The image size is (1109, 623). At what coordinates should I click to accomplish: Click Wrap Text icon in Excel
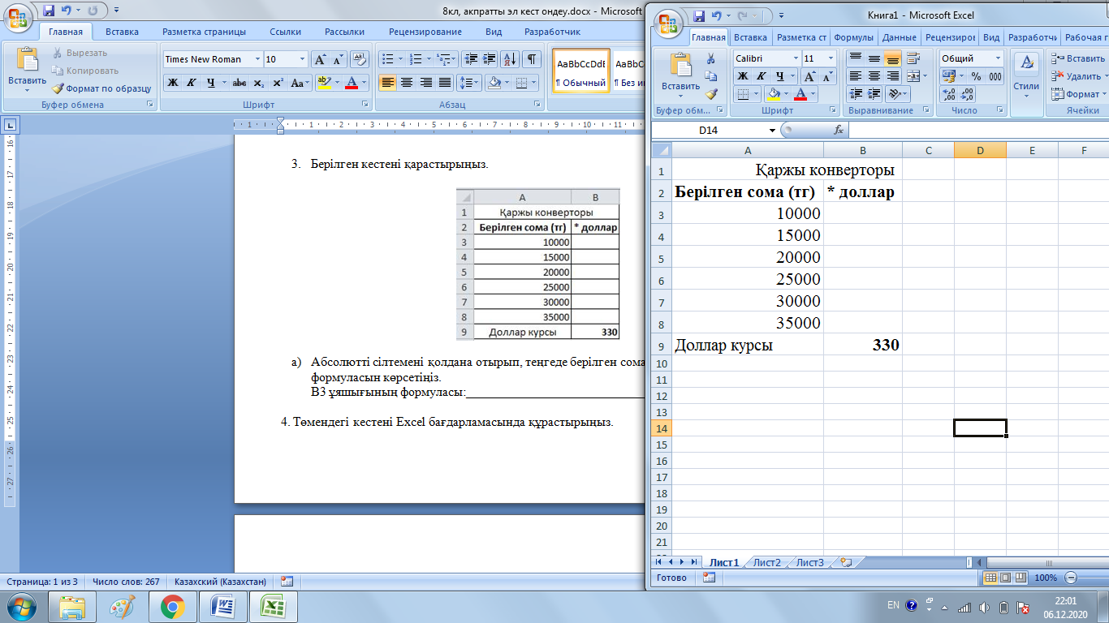coord(913,58)
